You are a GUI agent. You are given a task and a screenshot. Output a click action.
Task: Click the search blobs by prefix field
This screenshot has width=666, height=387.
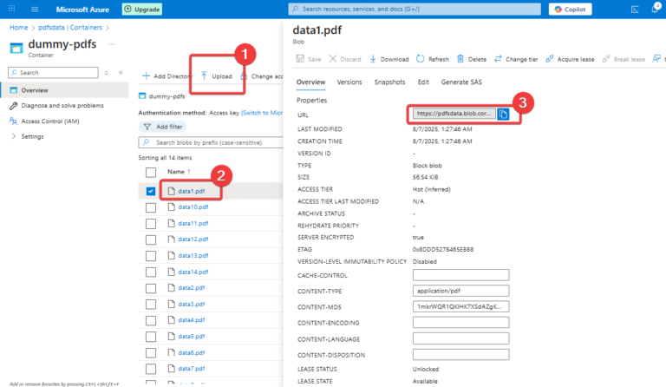click(x=211, y=142)
